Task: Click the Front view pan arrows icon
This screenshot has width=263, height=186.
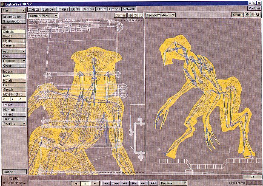Action: coord(247,15)
